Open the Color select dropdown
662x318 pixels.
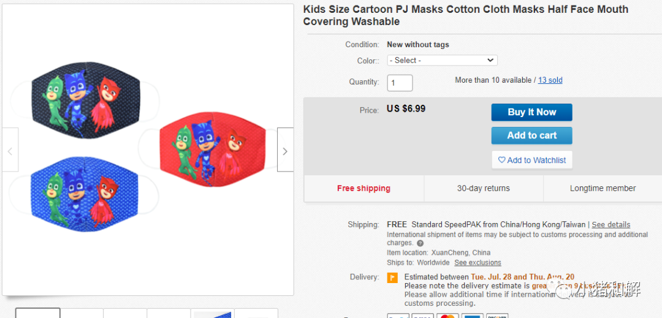442,60
